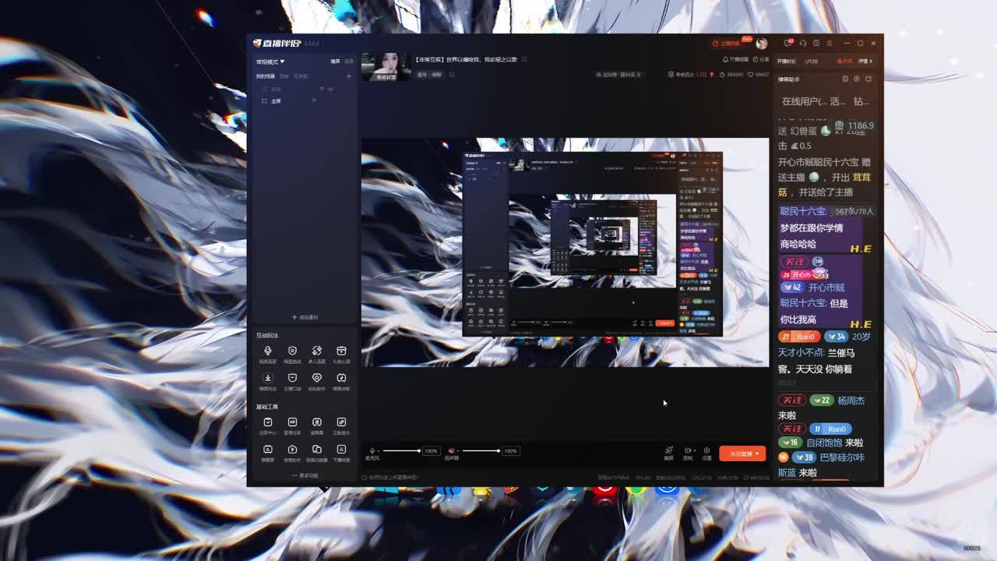Viewport: 997px width, 561px height.
Task: Edit the category tag below the title
Action: point(429,75)
